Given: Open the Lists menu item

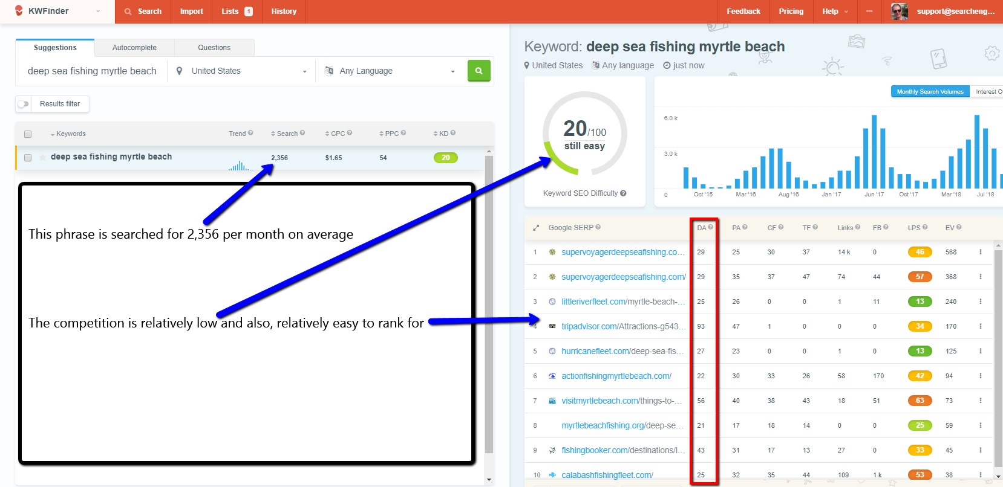Looking at the screenshot, I should pyautogui.click(x=237, y=11).
